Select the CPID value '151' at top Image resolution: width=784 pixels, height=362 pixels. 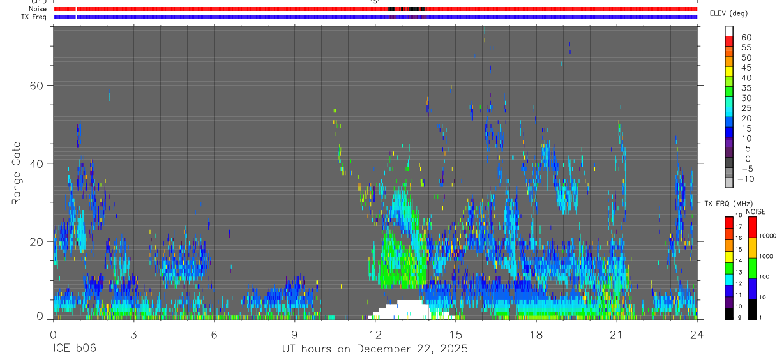click(x=375, y=2)
